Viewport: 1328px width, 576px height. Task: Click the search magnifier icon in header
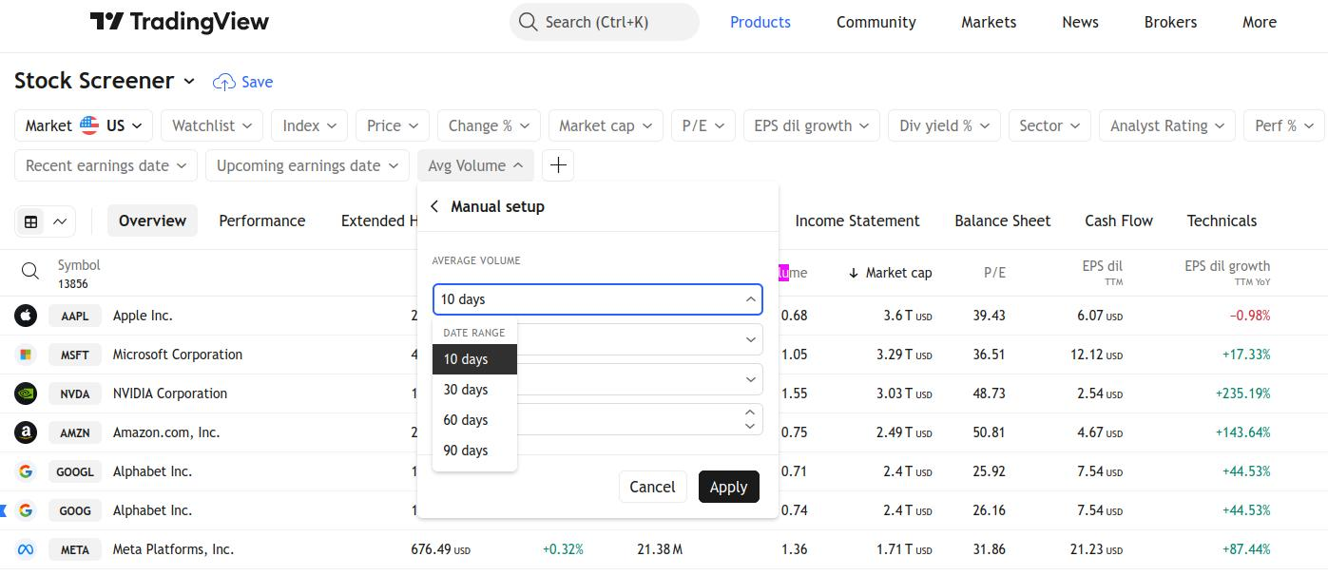point(528,22)
